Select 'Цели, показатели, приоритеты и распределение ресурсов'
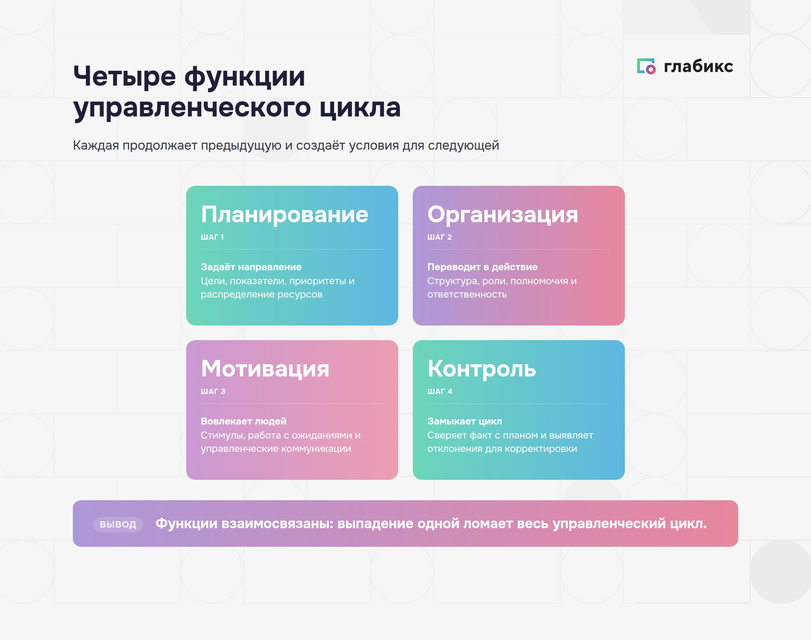Image resolution: width=811 pixels, height=640 pixels. click(x=277, y=287)
